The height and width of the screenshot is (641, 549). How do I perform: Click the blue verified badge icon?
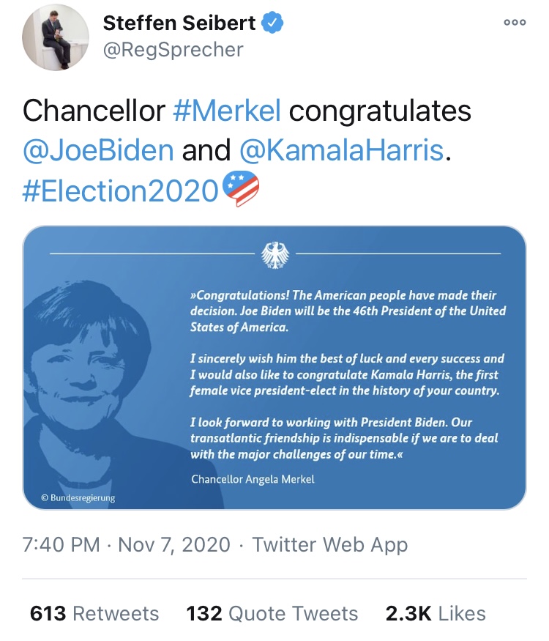pyautogui.click(x=272, y=23)
